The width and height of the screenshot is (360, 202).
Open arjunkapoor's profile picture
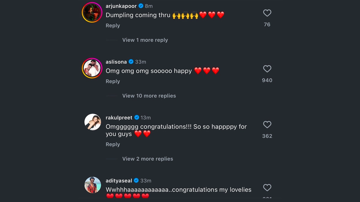92,12
